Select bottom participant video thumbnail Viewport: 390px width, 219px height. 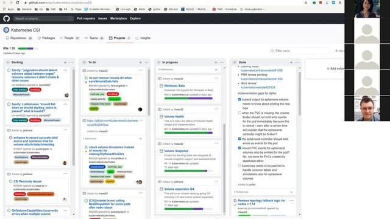pyautogui.click(x=367, y=108)
